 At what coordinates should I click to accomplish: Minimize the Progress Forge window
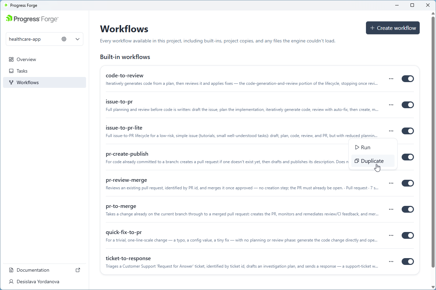coord(397,5)
